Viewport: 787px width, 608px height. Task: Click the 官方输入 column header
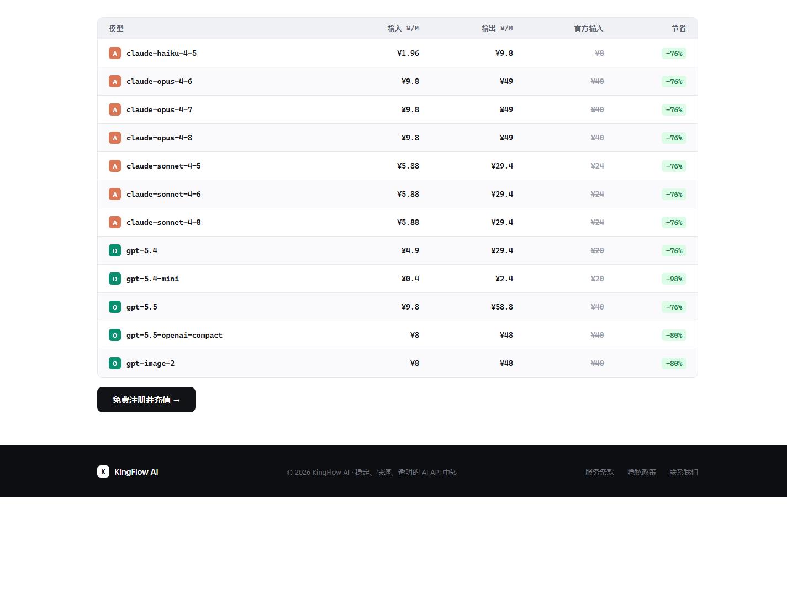589,28
